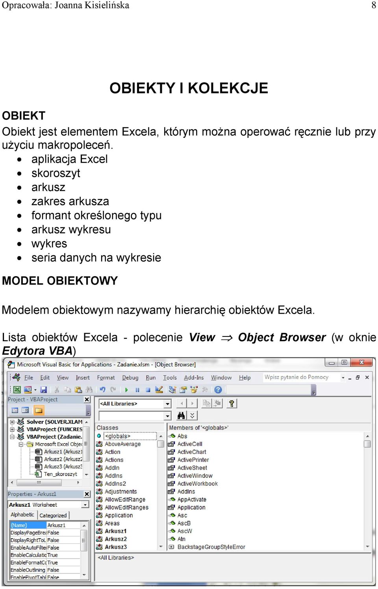Viewport: 378px width, 589px height.
Task: Expand the VBAProject (FUNCRES) node
Action: click(12, 429)
